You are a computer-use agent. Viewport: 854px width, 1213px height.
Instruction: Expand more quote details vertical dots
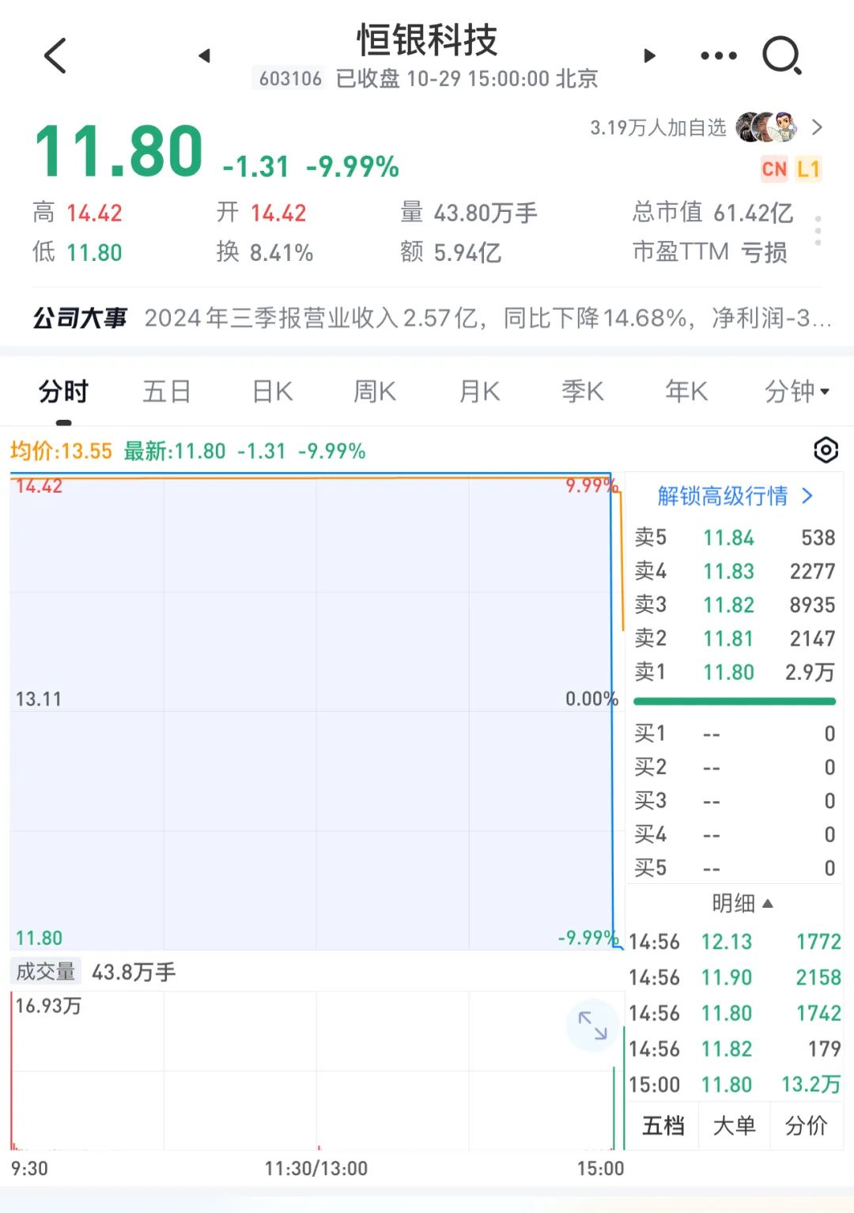click(x=818, y=231)
